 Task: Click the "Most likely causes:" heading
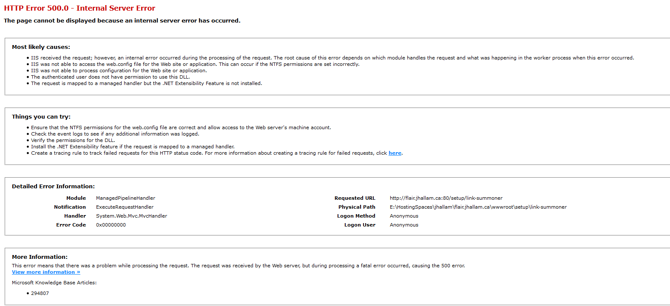(41, 47)
